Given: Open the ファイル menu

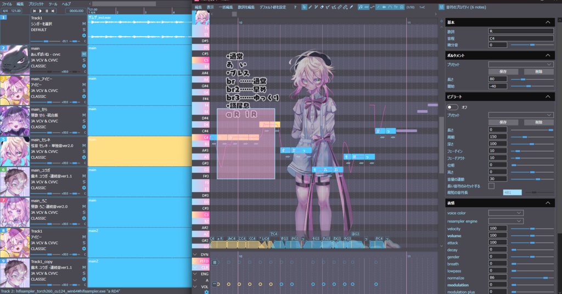Looking at the screenshot, I should (7, 4).
